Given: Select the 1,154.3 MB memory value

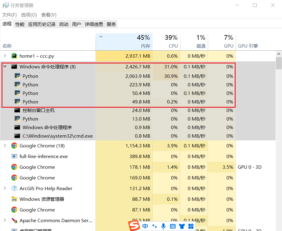Looking at the screenshot, I should pyautogui.click(x=138, y=146).
